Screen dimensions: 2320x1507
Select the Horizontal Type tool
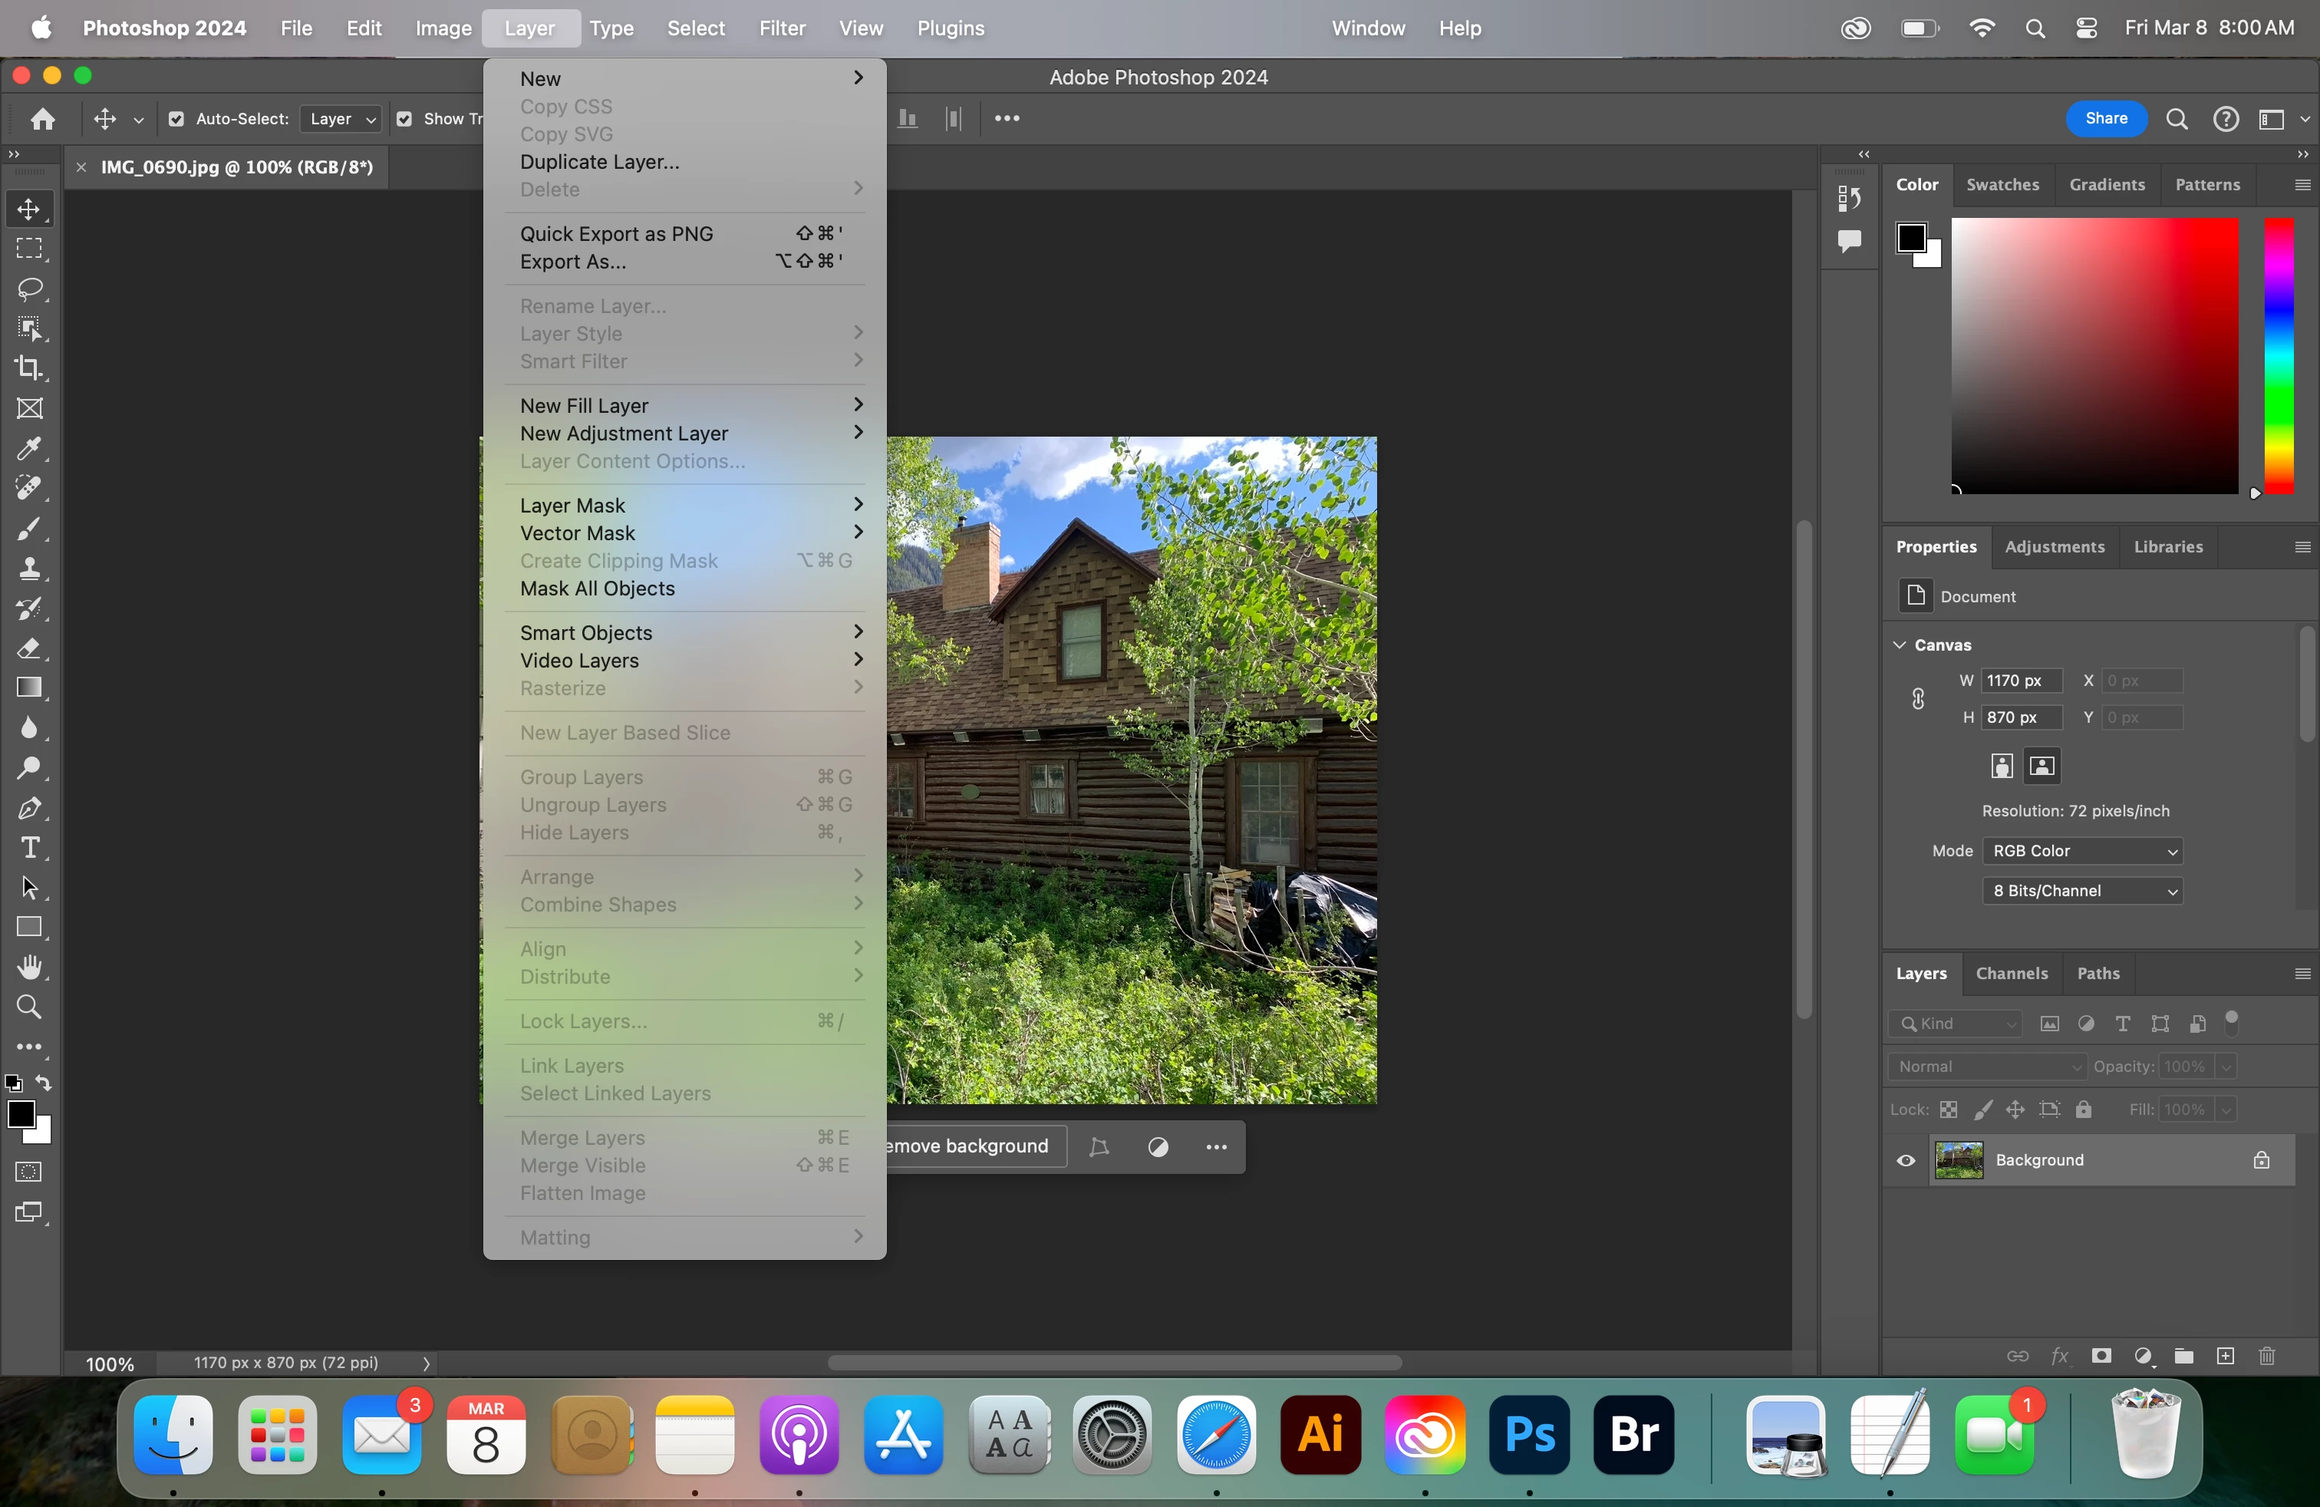click(29, 848)
